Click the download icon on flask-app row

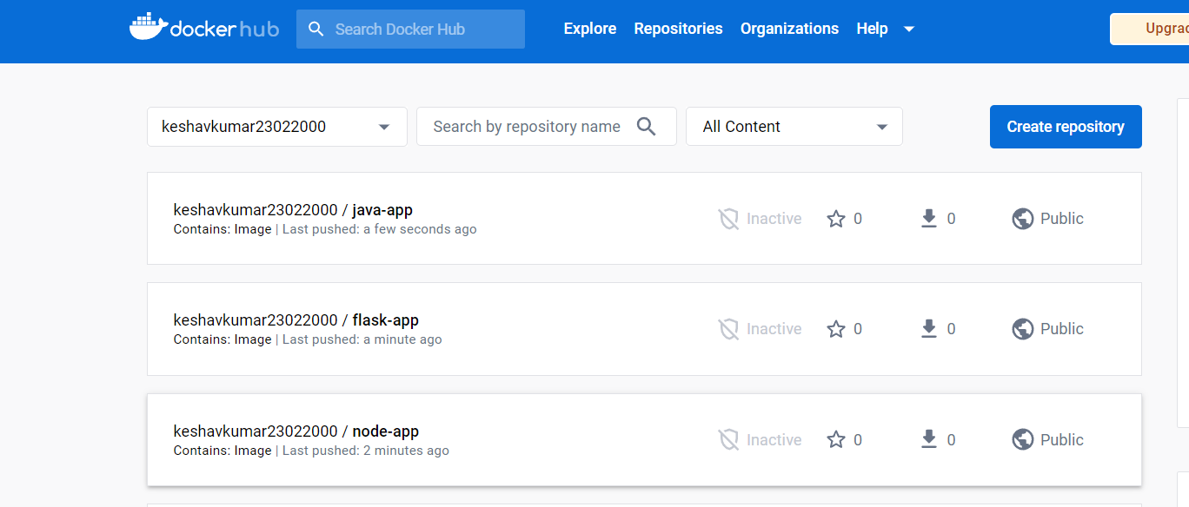(929, 329)
